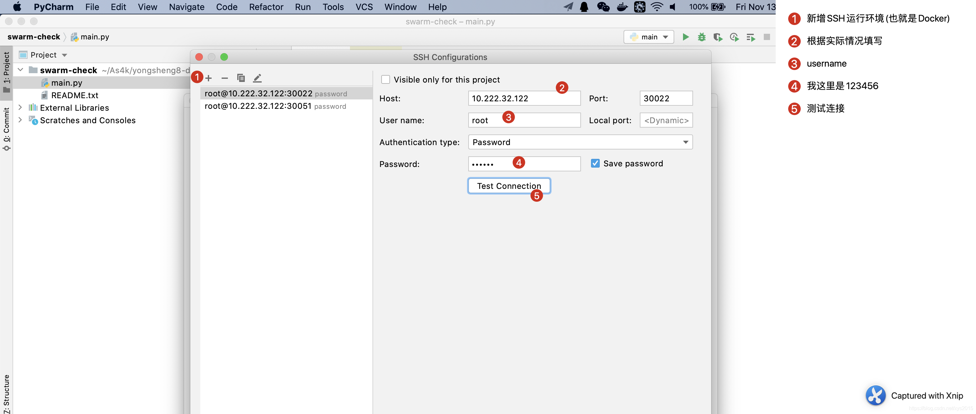
Task: Click Test Connection button
Action: click(509, 185)
